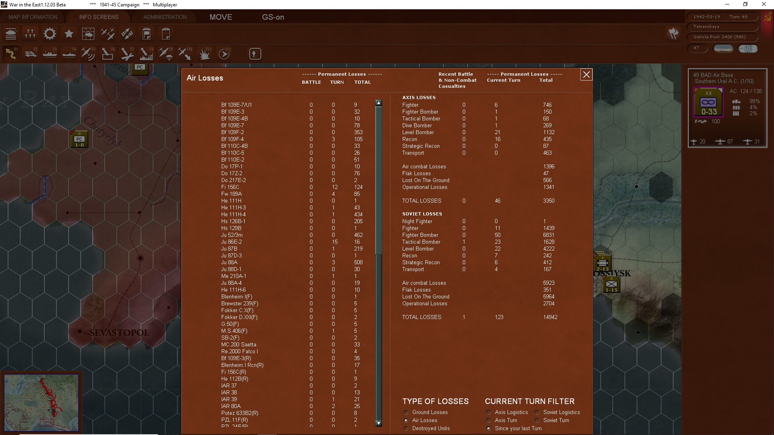Image resolution: width=774 pixels, height=435 pixels.
Task: Click the aircraft list scroll-down arrow
Action: (379, 423)
